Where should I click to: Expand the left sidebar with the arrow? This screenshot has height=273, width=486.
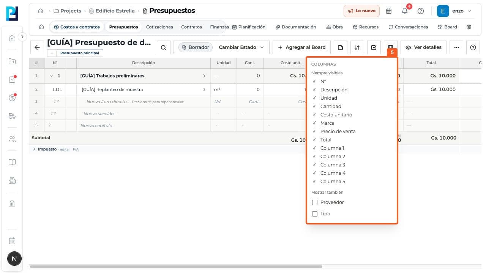[x=22, y=37]
